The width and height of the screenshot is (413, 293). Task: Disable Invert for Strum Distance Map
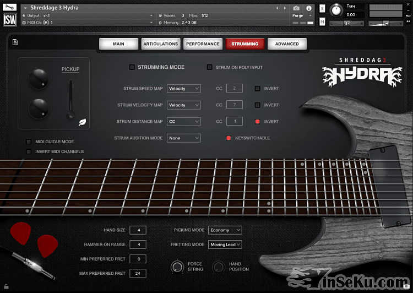(257, 121)
